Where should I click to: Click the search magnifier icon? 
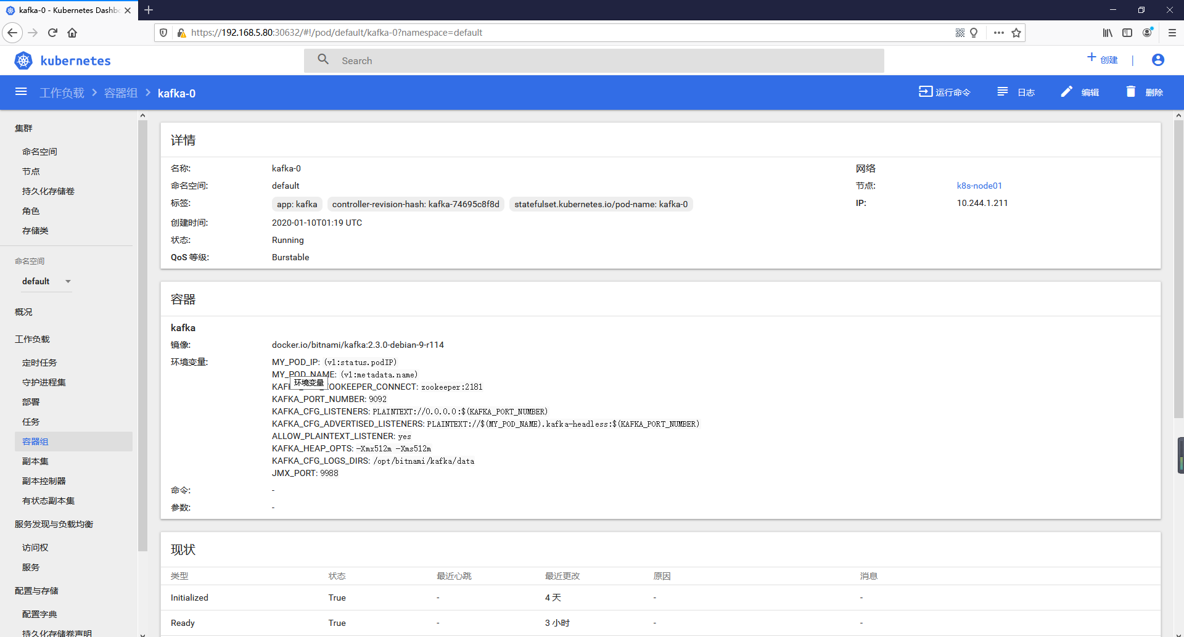point(323,59)
